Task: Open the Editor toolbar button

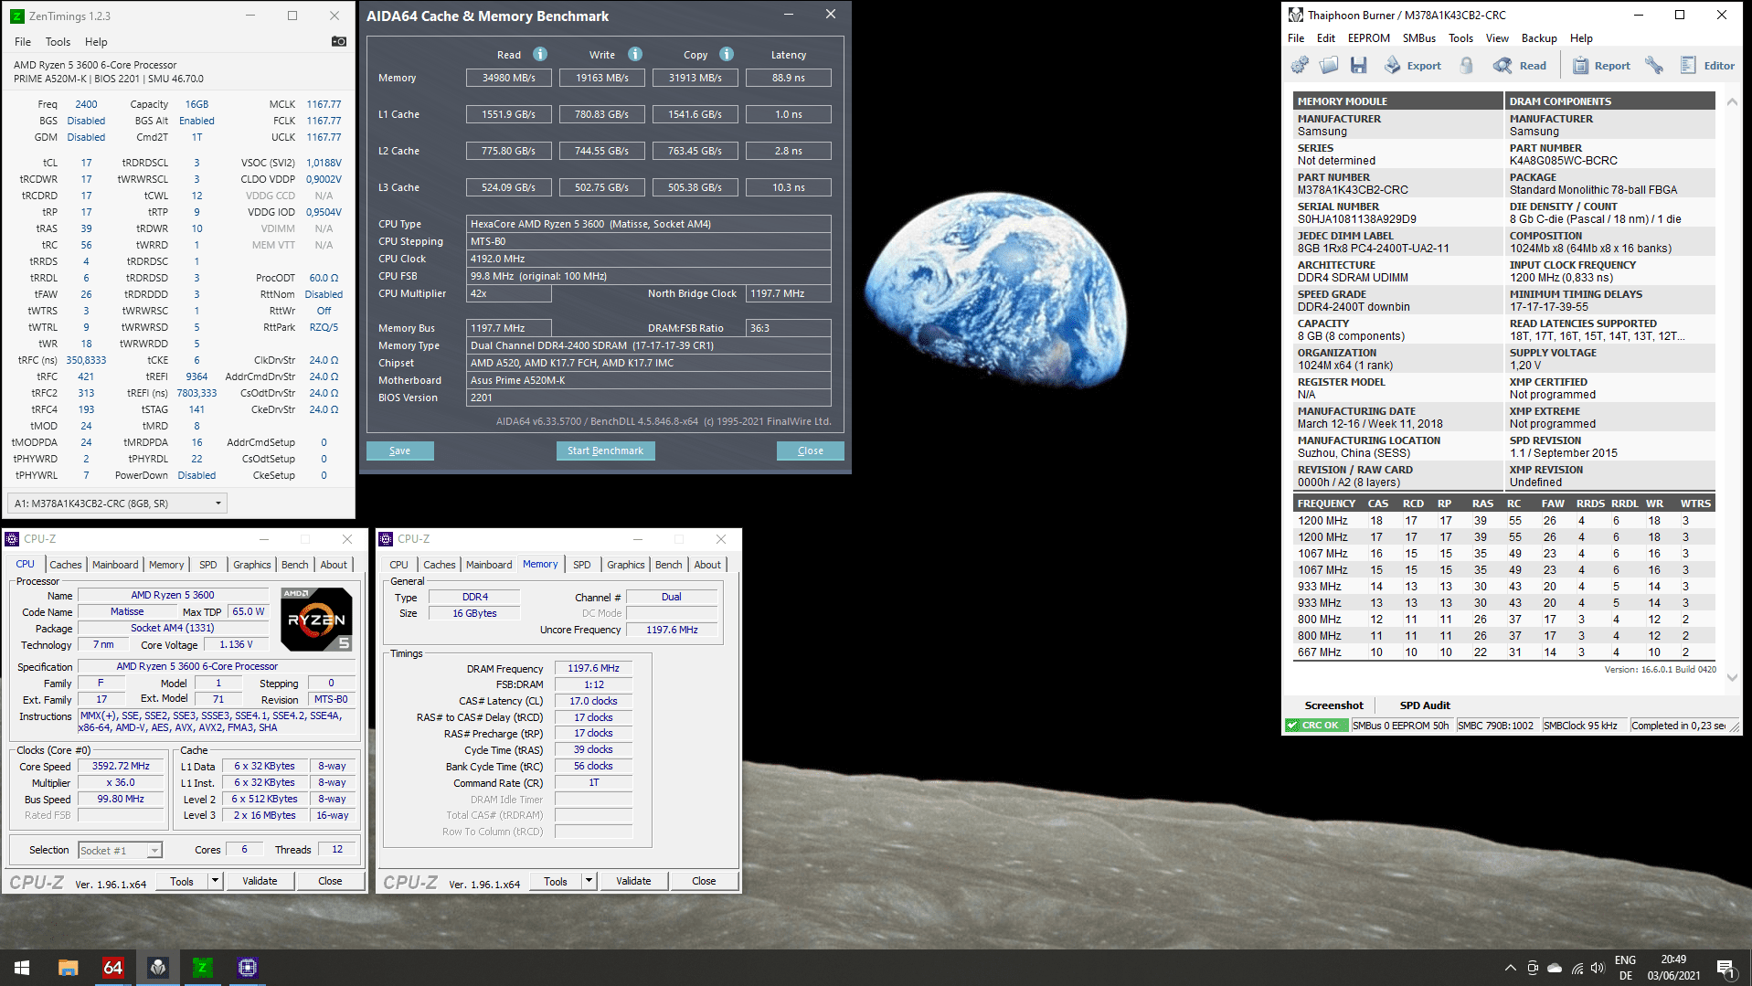Action: click(x=1707, y=66)
